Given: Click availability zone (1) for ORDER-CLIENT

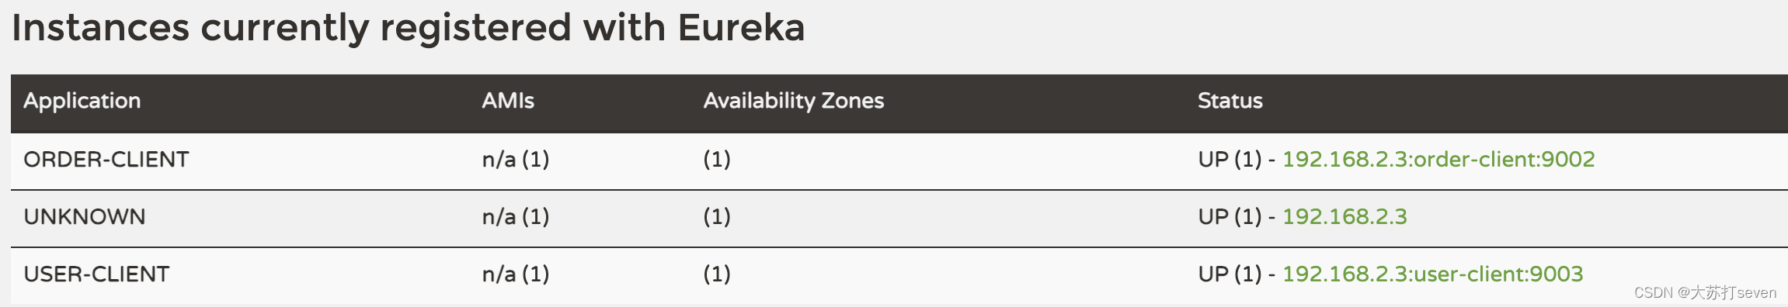Looking at the screenshot, I should tap(717, 160).
